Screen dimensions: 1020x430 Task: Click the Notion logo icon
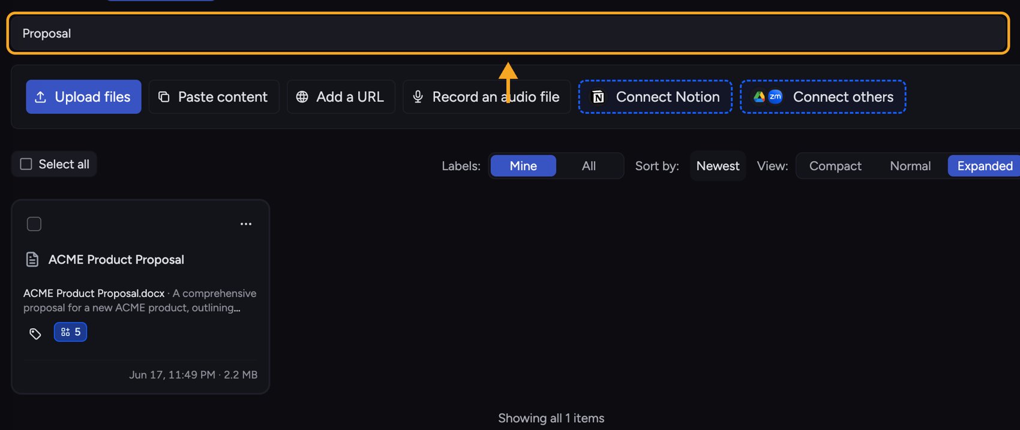click(x=599, y=97)
